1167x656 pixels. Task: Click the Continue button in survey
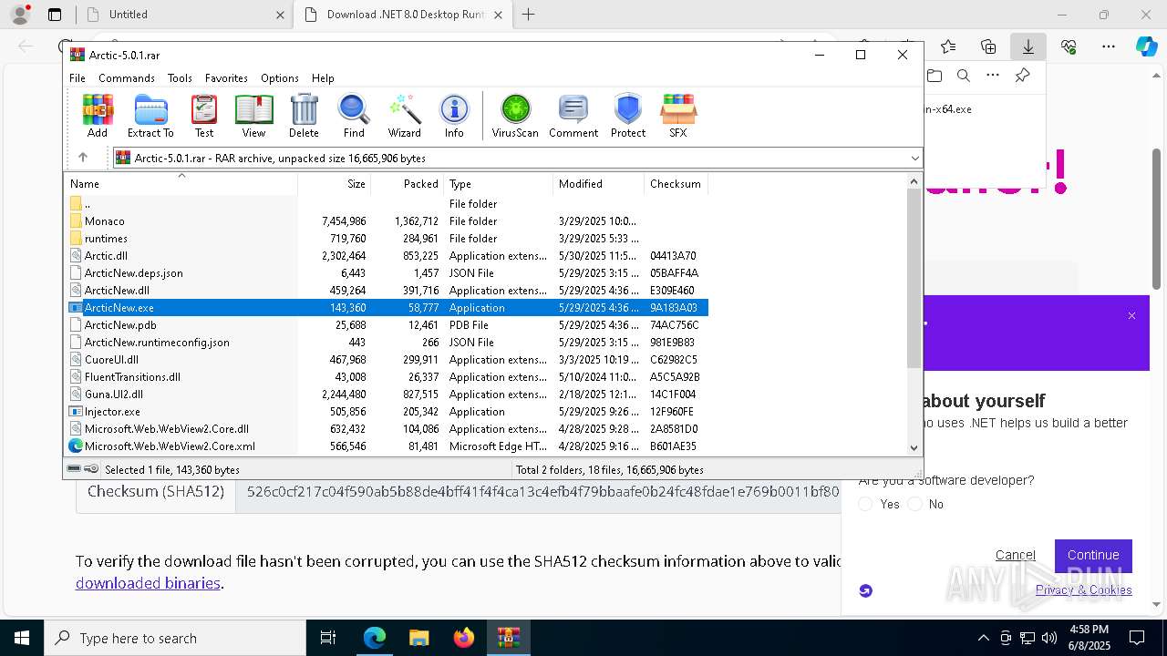point(1093,555)
